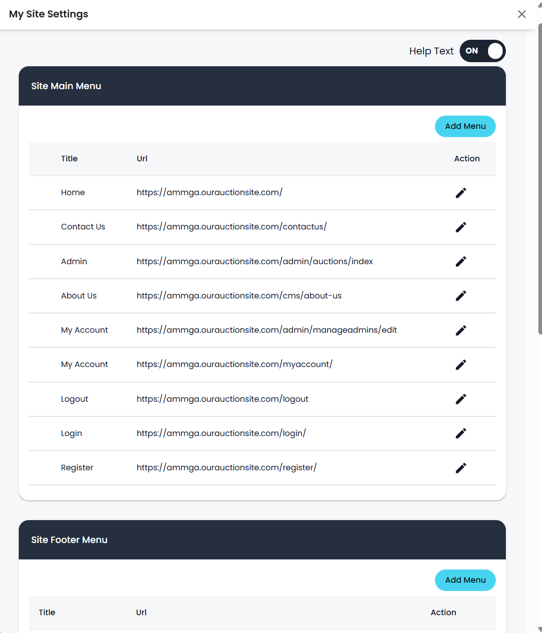The image size is (542, 633).
Task: Click the pencil icon for Register
Action: [x=461, y=468]
